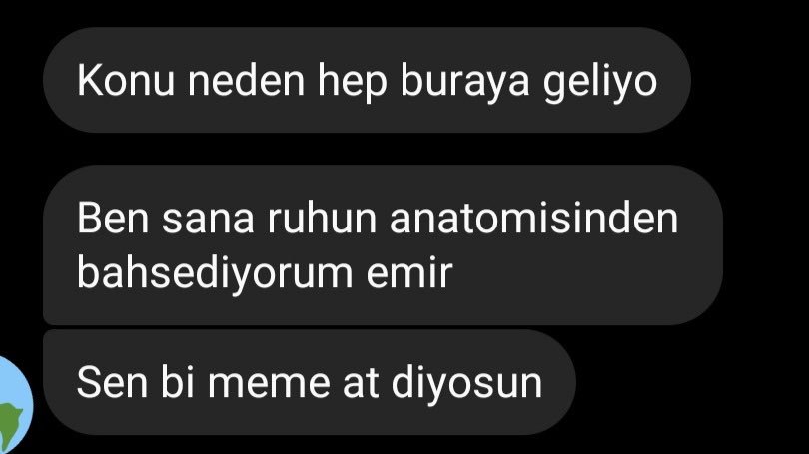Tap the 'Ben sana ruhun anatomisinden' message bubble
Viewport: 809px width, 454px height.
(383, 244)
